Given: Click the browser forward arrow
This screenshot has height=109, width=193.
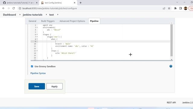Looking at the screenshot, I should (8, 8).
